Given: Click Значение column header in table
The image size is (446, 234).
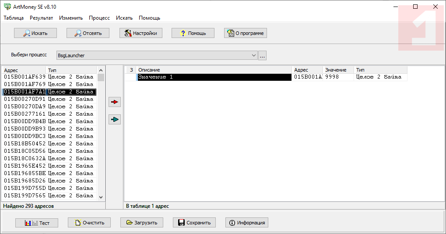Looking at the screenshot, I should [338, 70].
